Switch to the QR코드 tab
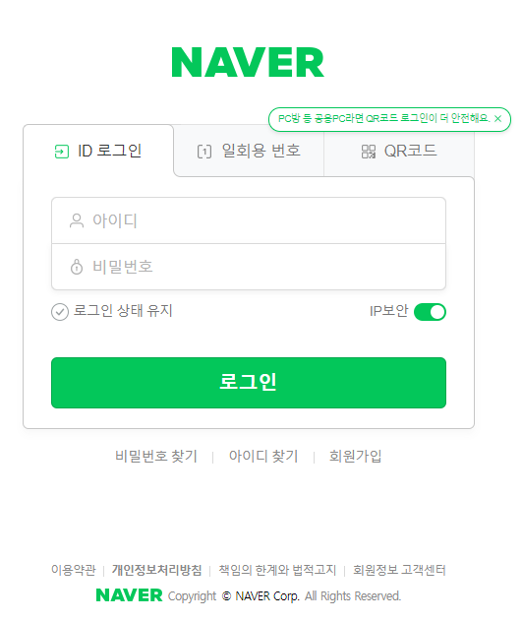Screen dimensions: 522x622 tap(399, 151)
